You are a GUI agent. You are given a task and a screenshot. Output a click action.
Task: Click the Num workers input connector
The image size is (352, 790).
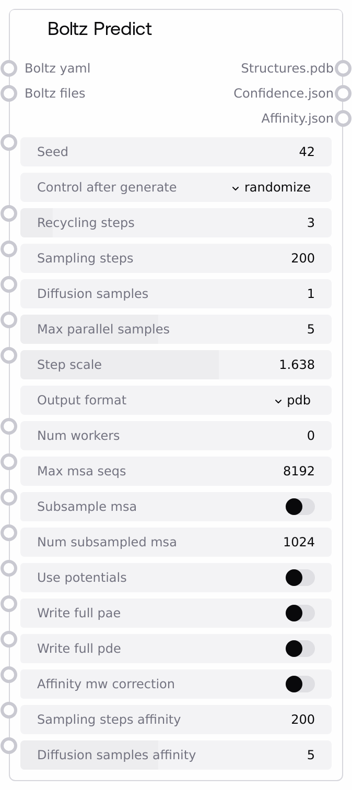(x=9, y=426)
